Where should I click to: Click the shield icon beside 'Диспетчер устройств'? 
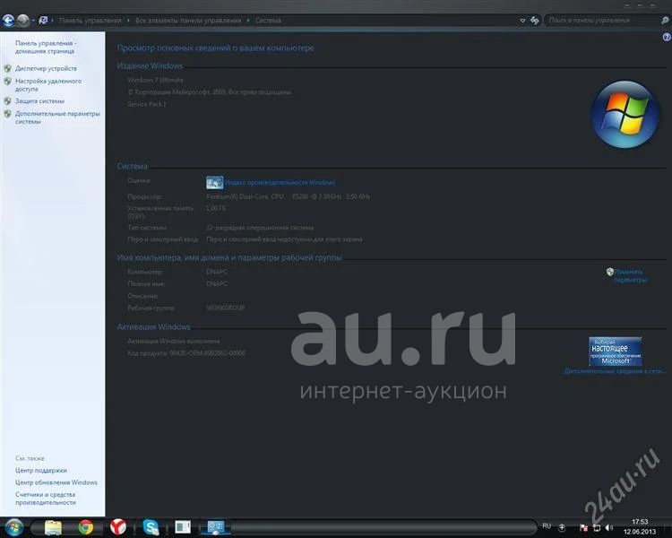click(x=8, y=68)
